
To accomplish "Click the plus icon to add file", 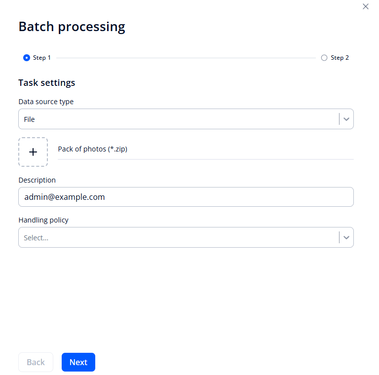I will [33, 152].
